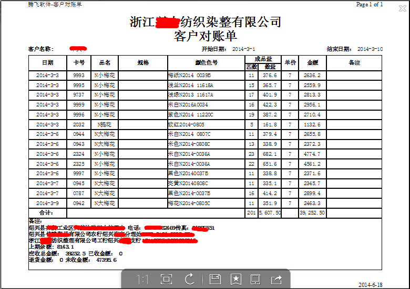Click the tablet device icon in toolbar
The width and height of the screenshot is (410, 289).
255,280
